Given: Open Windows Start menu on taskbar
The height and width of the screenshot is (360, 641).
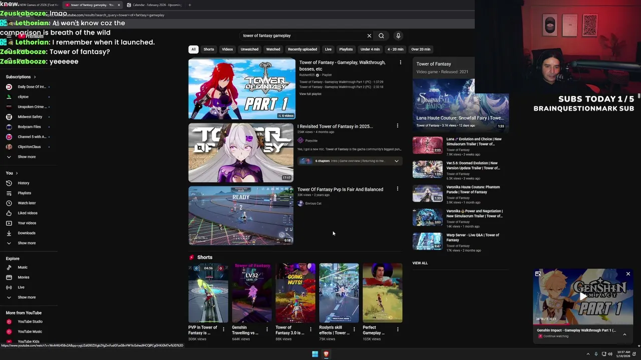Looking at the screenshot, I should 315,354.
